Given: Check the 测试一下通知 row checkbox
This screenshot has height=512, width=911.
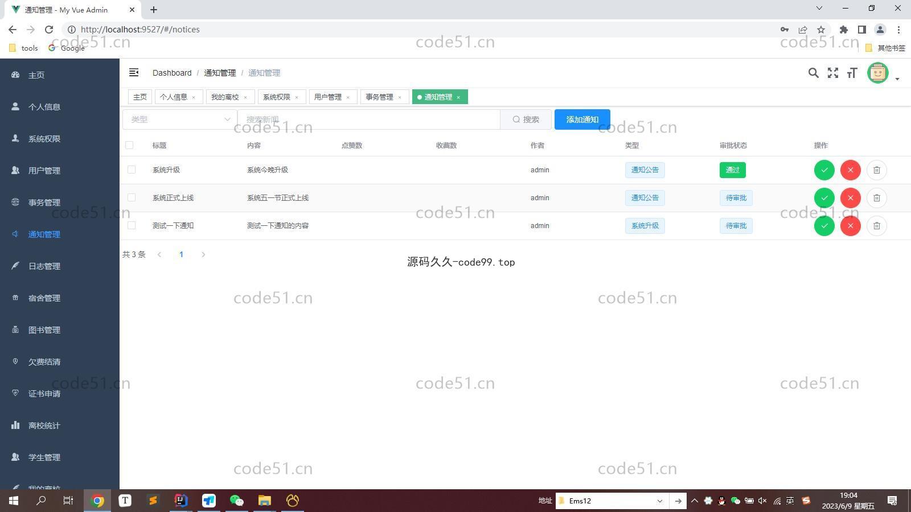Looking at the screenshot, I should 132,225.
